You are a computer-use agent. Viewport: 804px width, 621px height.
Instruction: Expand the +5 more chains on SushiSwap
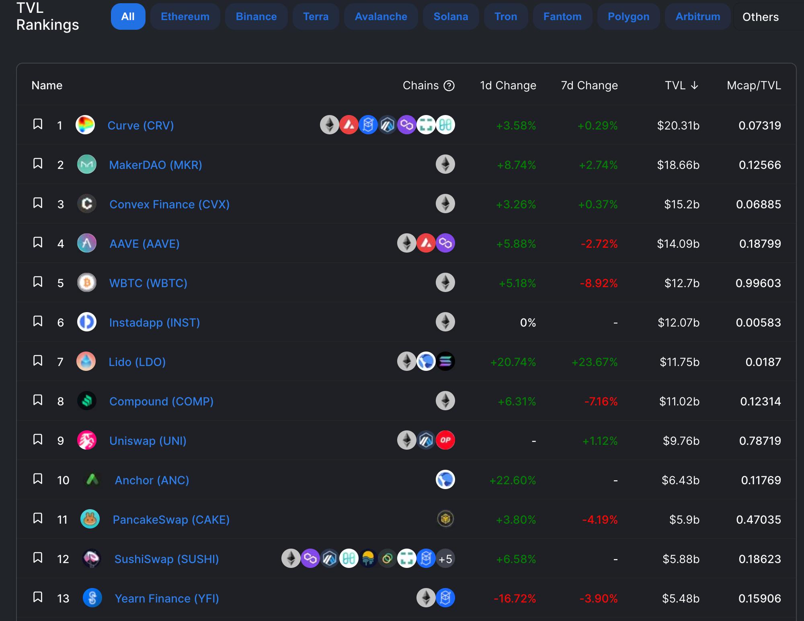point(445,559)
